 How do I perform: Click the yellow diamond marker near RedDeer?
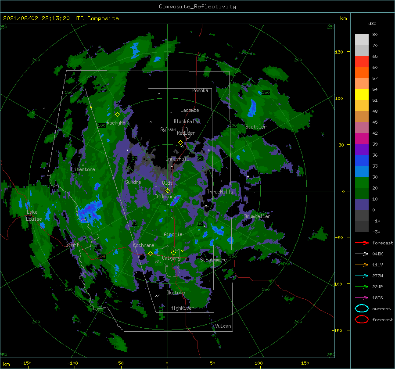coord(181,143)
